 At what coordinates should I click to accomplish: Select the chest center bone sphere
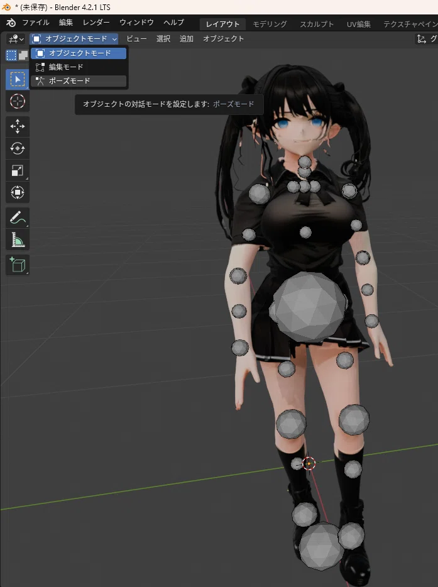tap(305, 233)
